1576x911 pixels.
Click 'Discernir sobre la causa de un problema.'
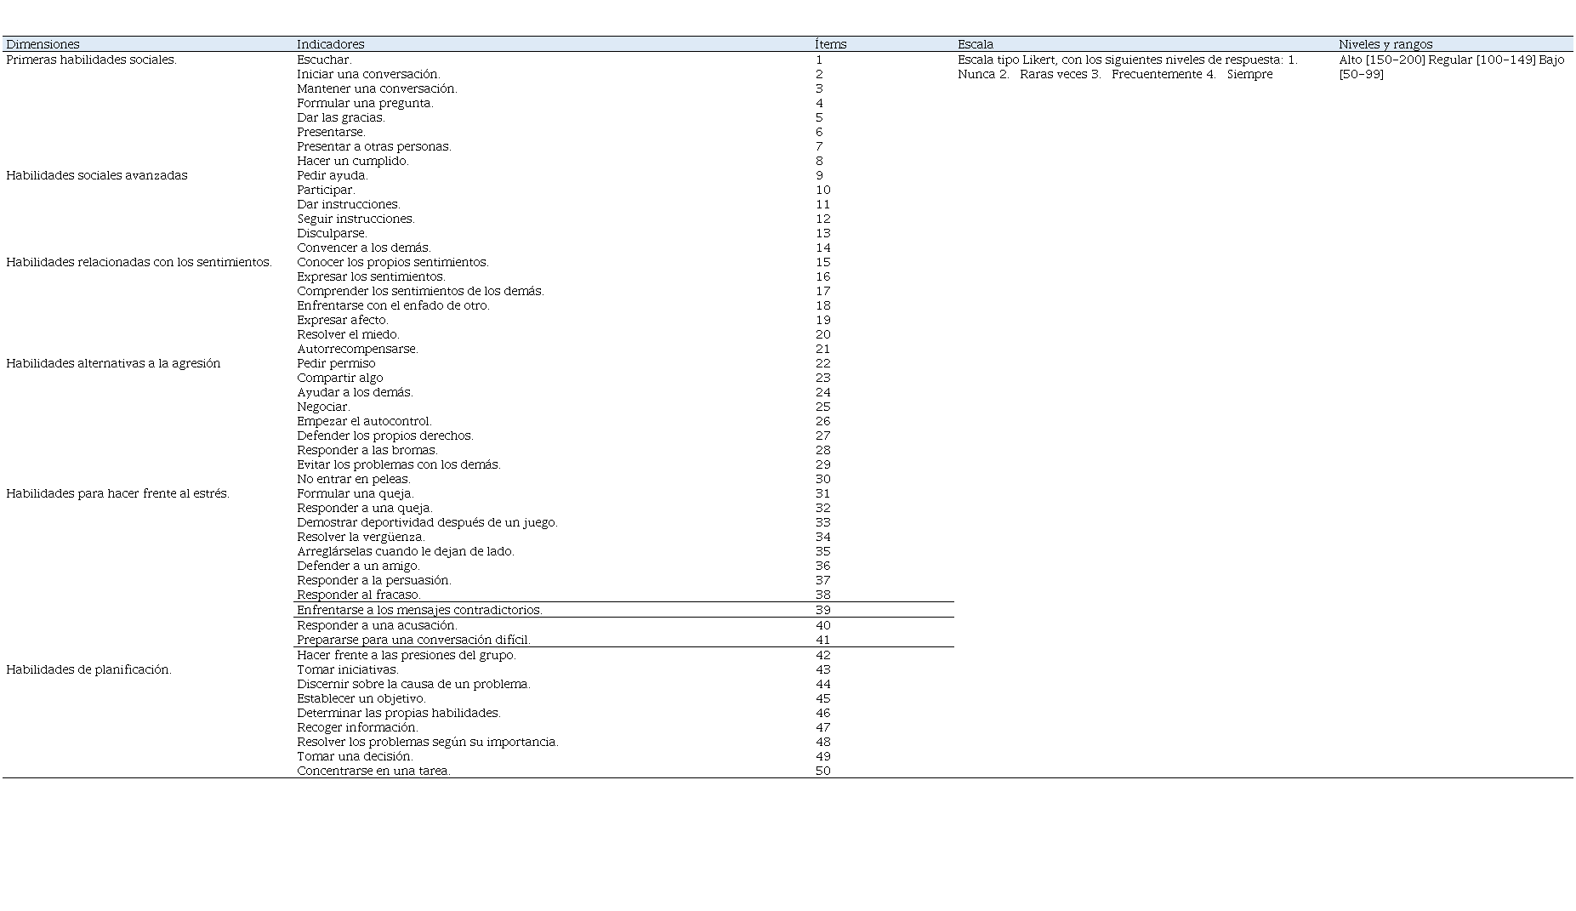click(x=413, y=684)
